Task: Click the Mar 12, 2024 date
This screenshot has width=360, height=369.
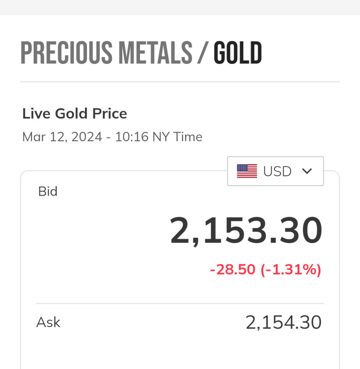Action: (x=62, y=137)
